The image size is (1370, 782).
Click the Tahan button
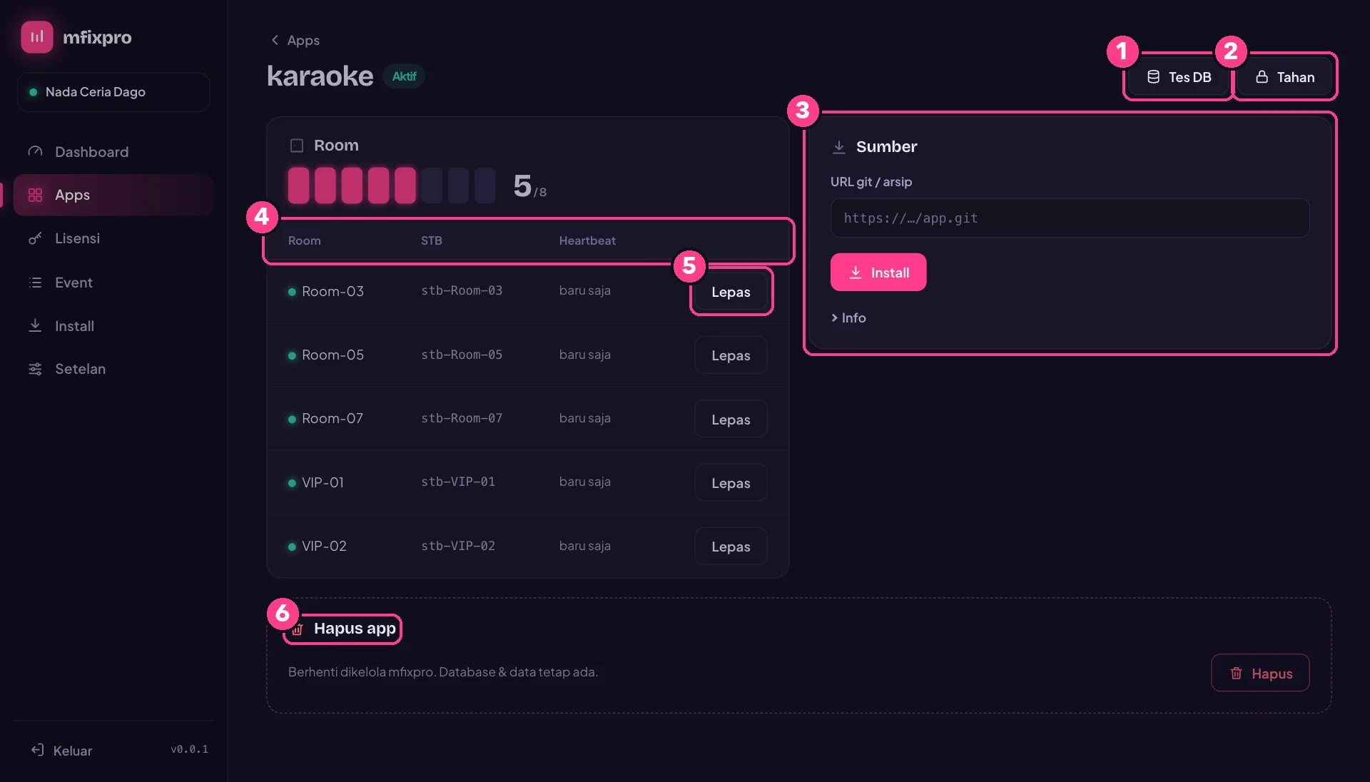click(1284, 77)
